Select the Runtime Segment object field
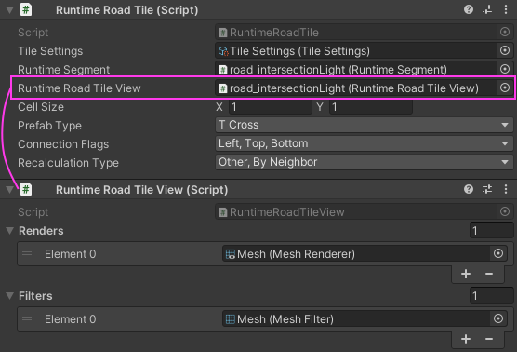 click(364, 69)
